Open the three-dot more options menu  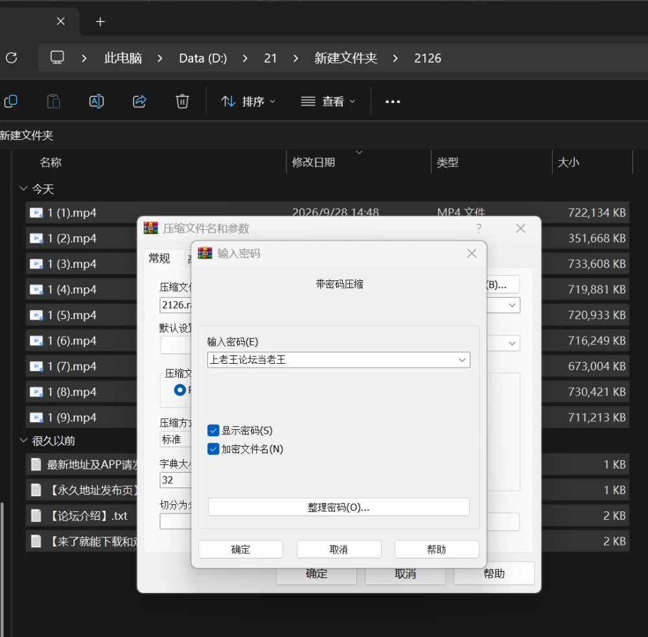[393, 102]
